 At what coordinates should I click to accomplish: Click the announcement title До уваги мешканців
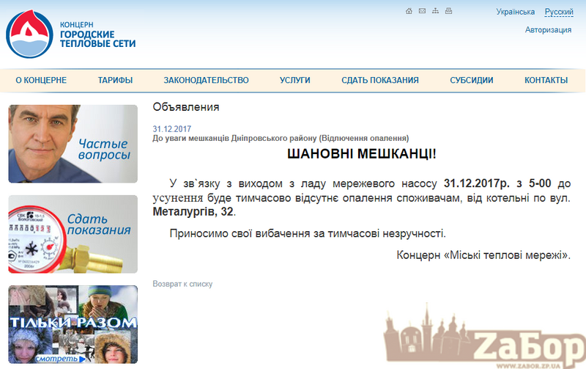tap(281, 138)
